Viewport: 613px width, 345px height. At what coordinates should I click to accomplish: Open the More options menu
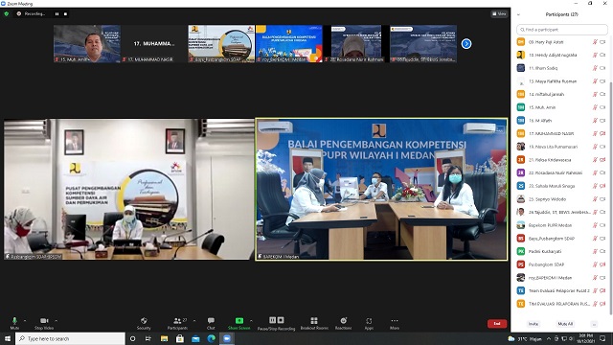(x=395, y=323)
